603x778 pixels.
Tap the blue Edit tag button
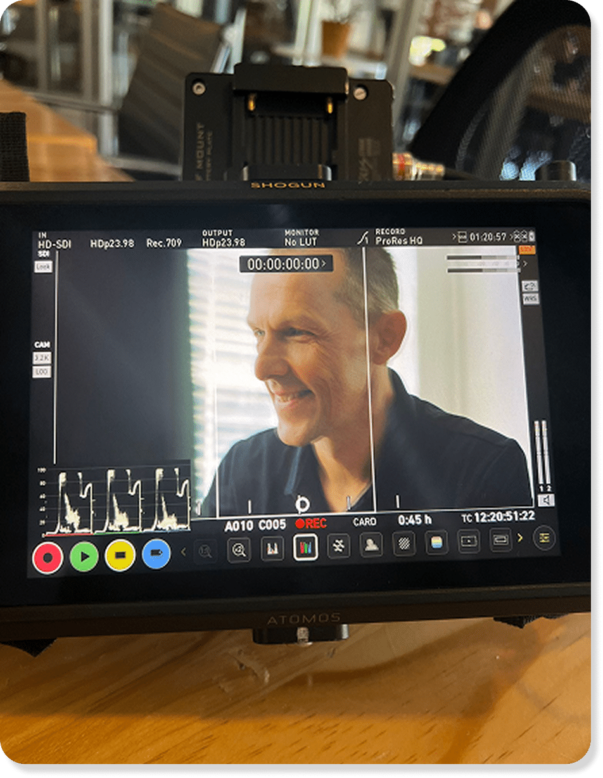[x=156, y=554]
